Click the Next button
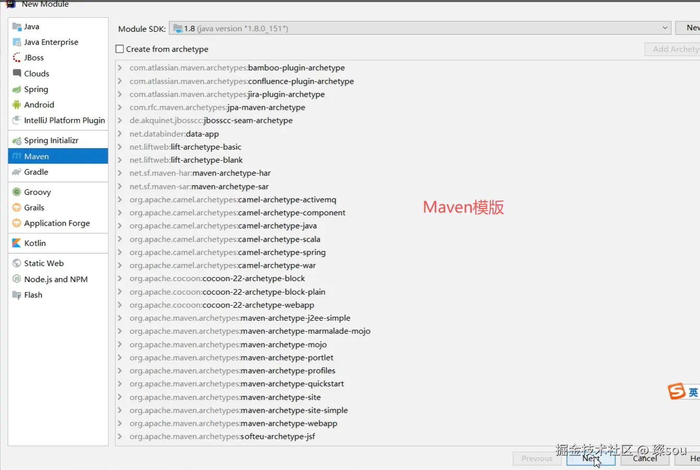The height and width of the screenshot is (470, 700). click(591, 458)
